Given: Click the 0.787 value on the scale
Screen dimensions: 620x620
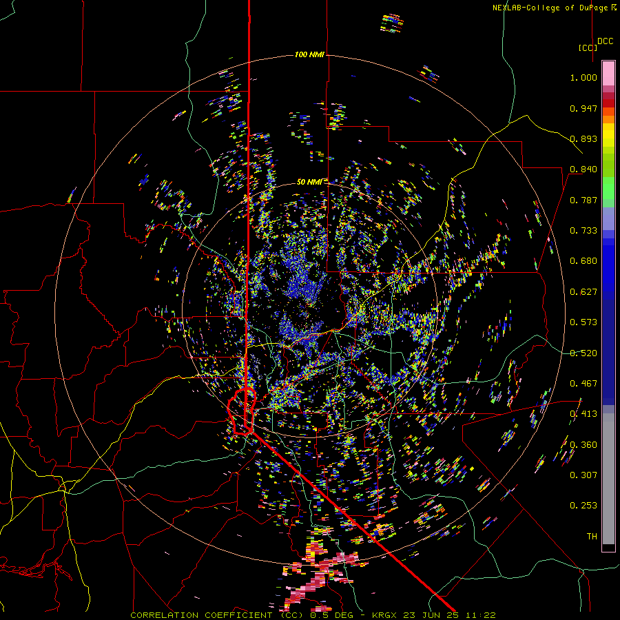Looking at the screenshot, I should pyautogui.click(x=583, y=200).
